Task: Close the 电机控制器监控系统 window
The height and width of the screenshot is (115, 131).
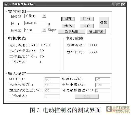Action: 124,4
